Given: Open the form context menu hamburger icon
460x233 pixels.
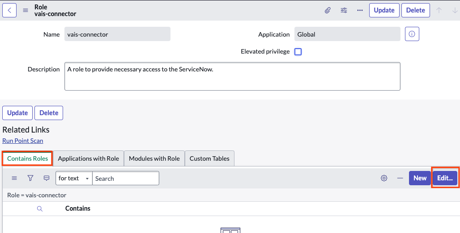Looking at the screenshot, I should pyautogui.click(x=26, y=10).
